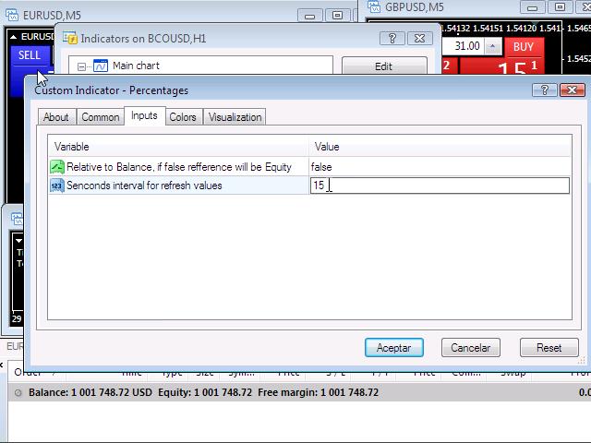591x443 pixels.
Task: Click SELL on EURUSD chart
Action: (30, 55)
